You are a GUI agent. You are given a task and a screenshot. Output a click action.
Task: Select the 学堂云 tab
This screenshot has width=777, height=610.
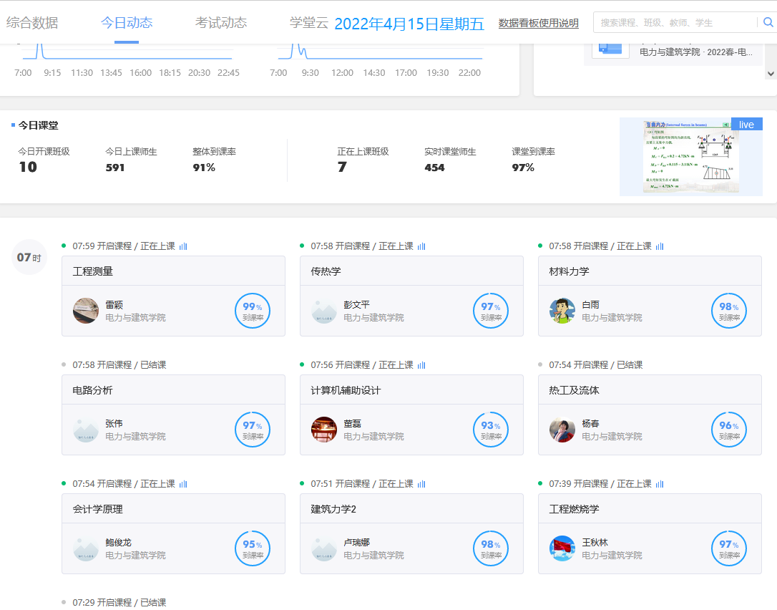pos(309,23)
